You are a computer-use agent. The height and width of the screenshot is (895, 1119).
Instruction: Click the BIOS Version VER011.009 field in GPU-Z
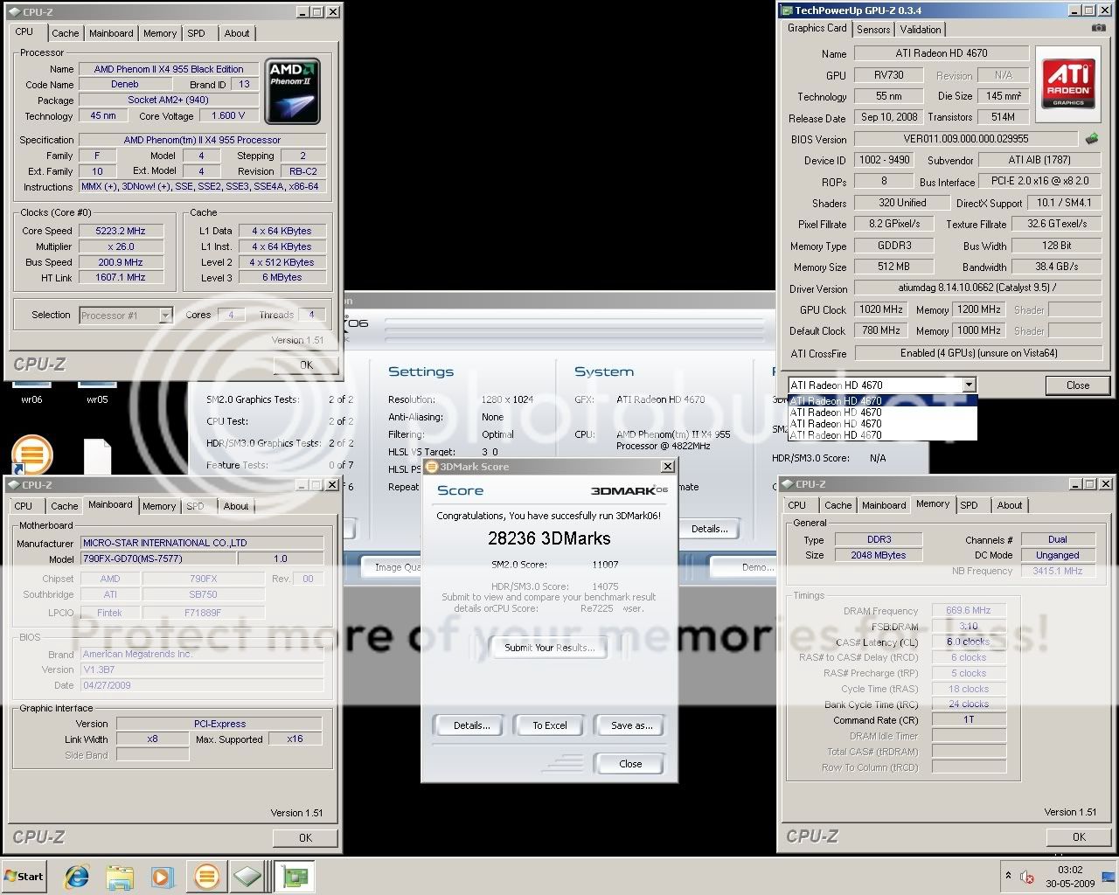pyautogui.click(x=966, y=139)
